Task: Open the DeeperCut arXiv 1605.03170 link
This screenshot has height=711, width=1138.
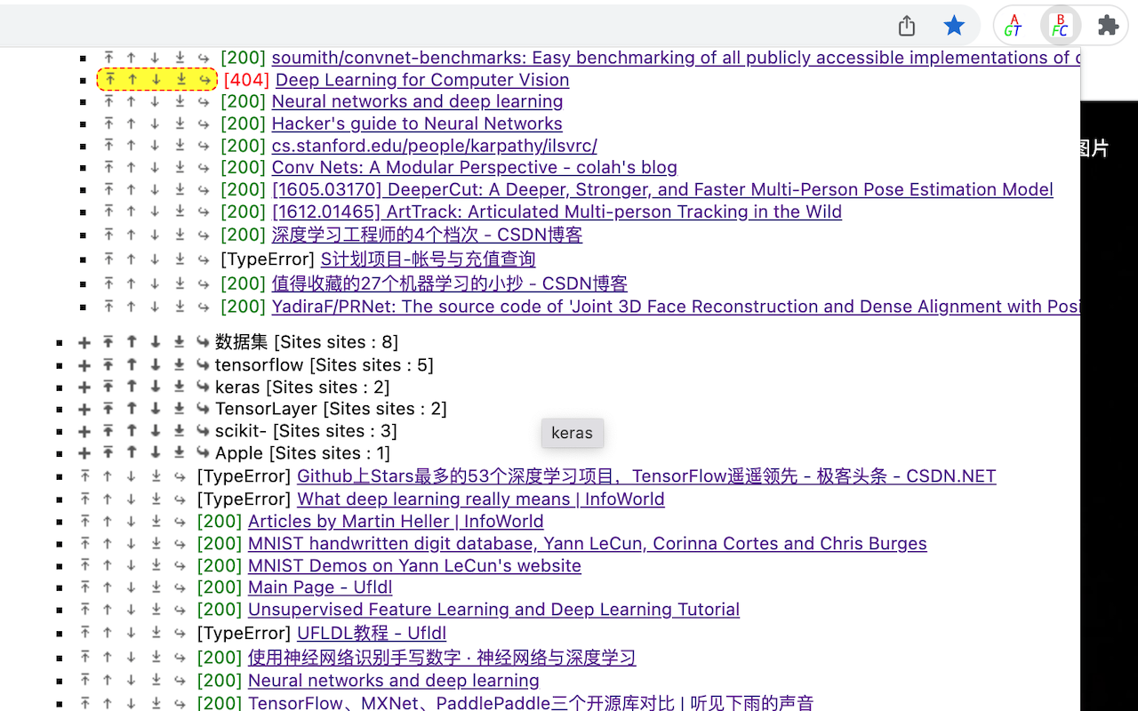Action: pos(662,189)
